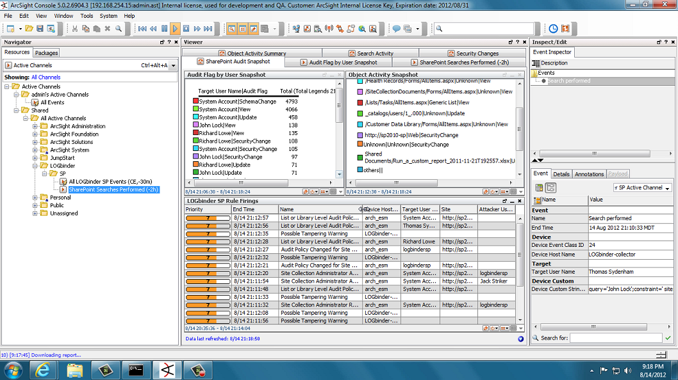This screenshot has width=678, height=380.
Task: Click the blue speech bubble toolbar icon
Action: coord(397,29)
